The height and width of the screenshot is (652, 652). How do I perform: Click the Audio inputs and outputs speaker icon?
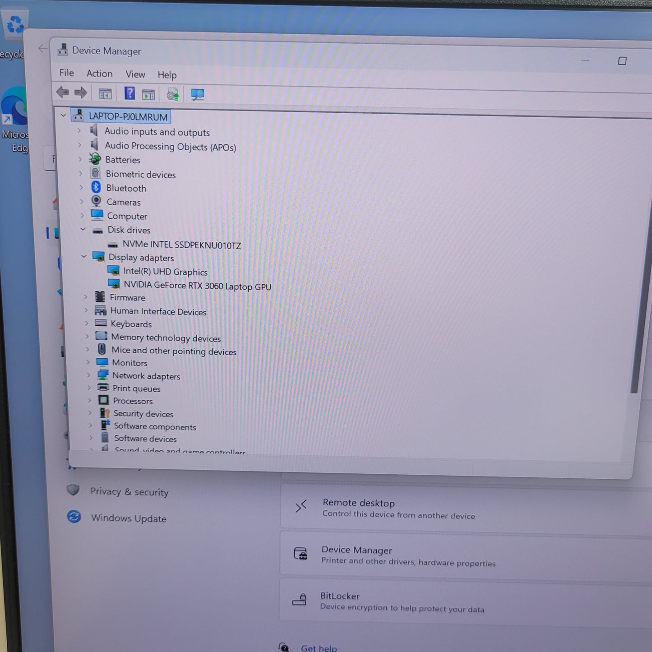tap(94, 130)
